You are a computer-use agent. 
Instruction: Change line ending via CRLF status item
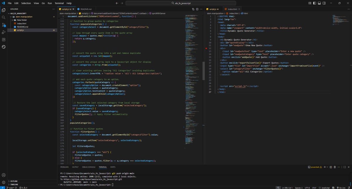coord(314,187)
